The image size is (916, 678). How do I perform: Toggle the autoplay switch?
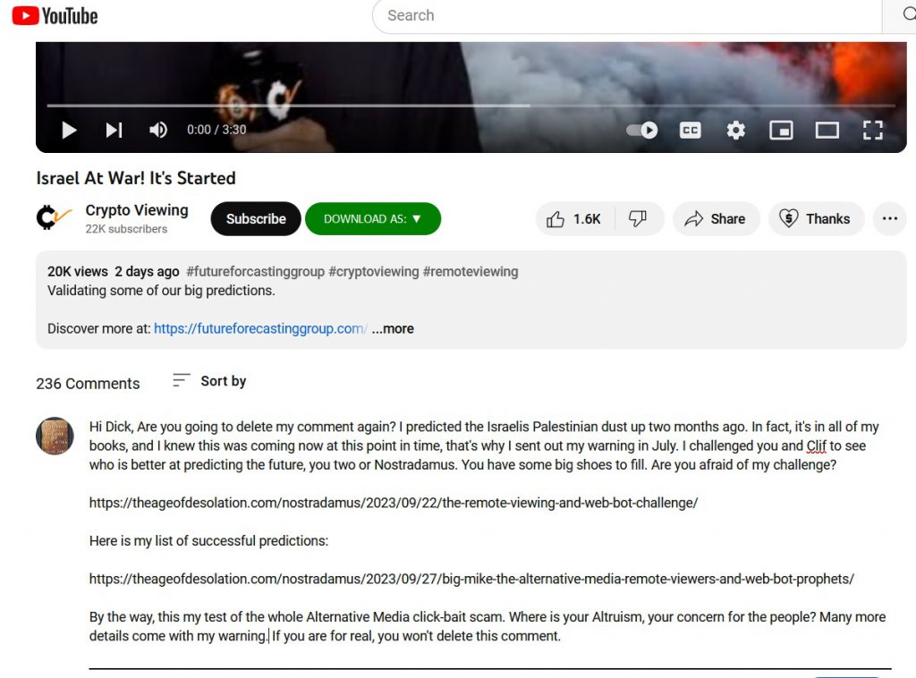pos(642,130)
